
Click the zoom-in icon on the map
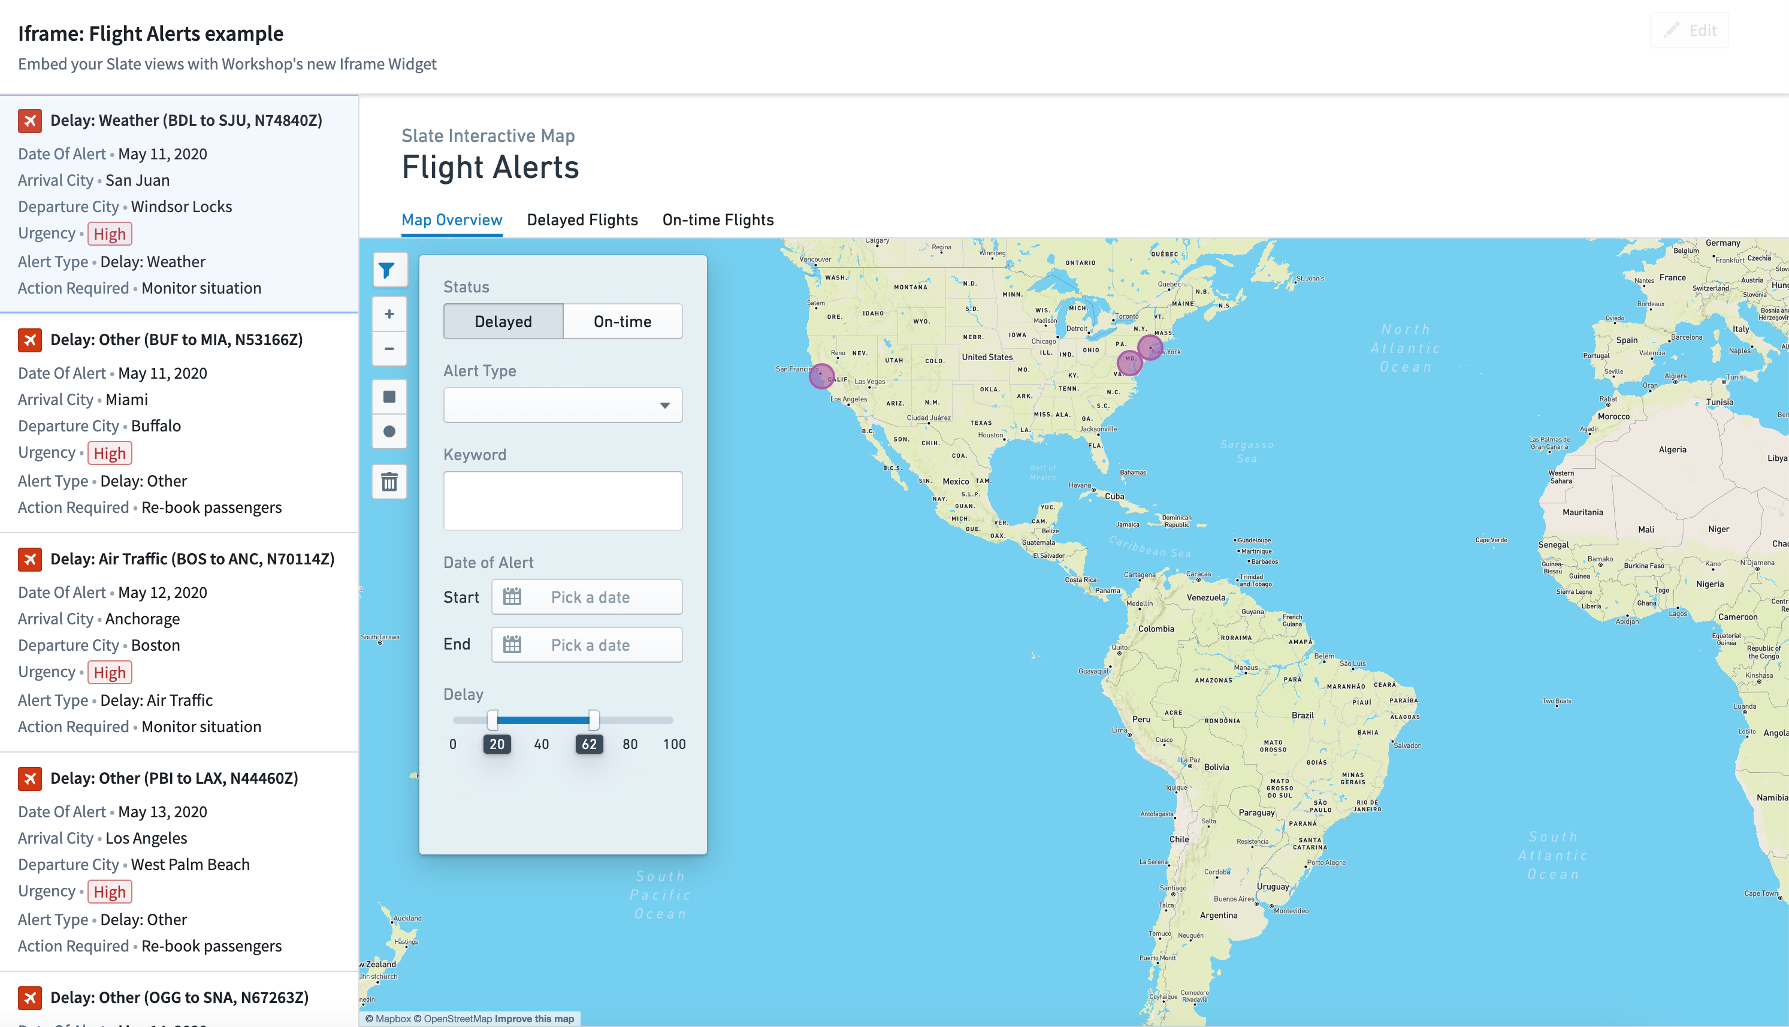click(x=387, y=315)
